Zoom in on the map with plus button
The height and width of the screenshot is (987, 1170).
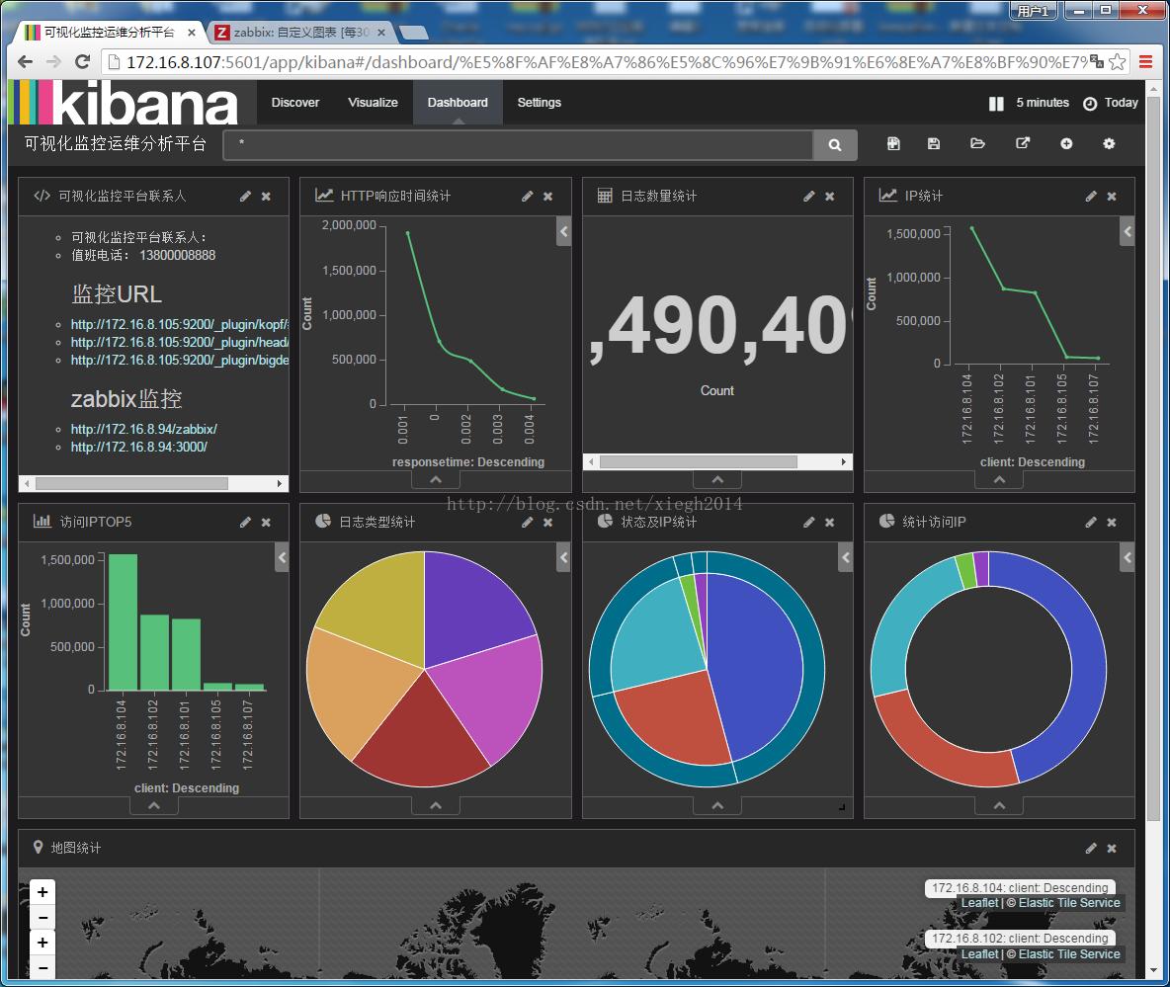pyautogui.click(x=42, y=892)
